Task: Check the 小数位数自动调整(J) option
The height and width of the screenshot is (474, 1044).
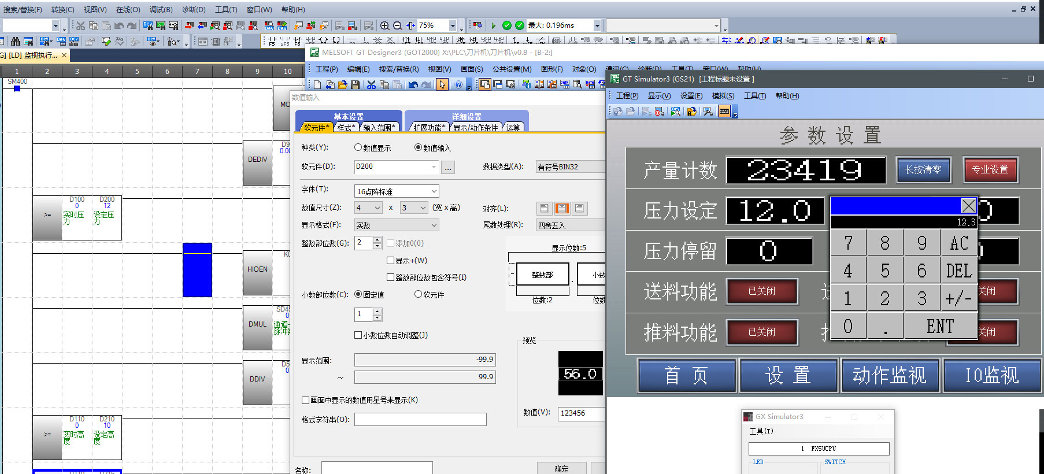Action: pyautogui.click(x=358, y=335)
